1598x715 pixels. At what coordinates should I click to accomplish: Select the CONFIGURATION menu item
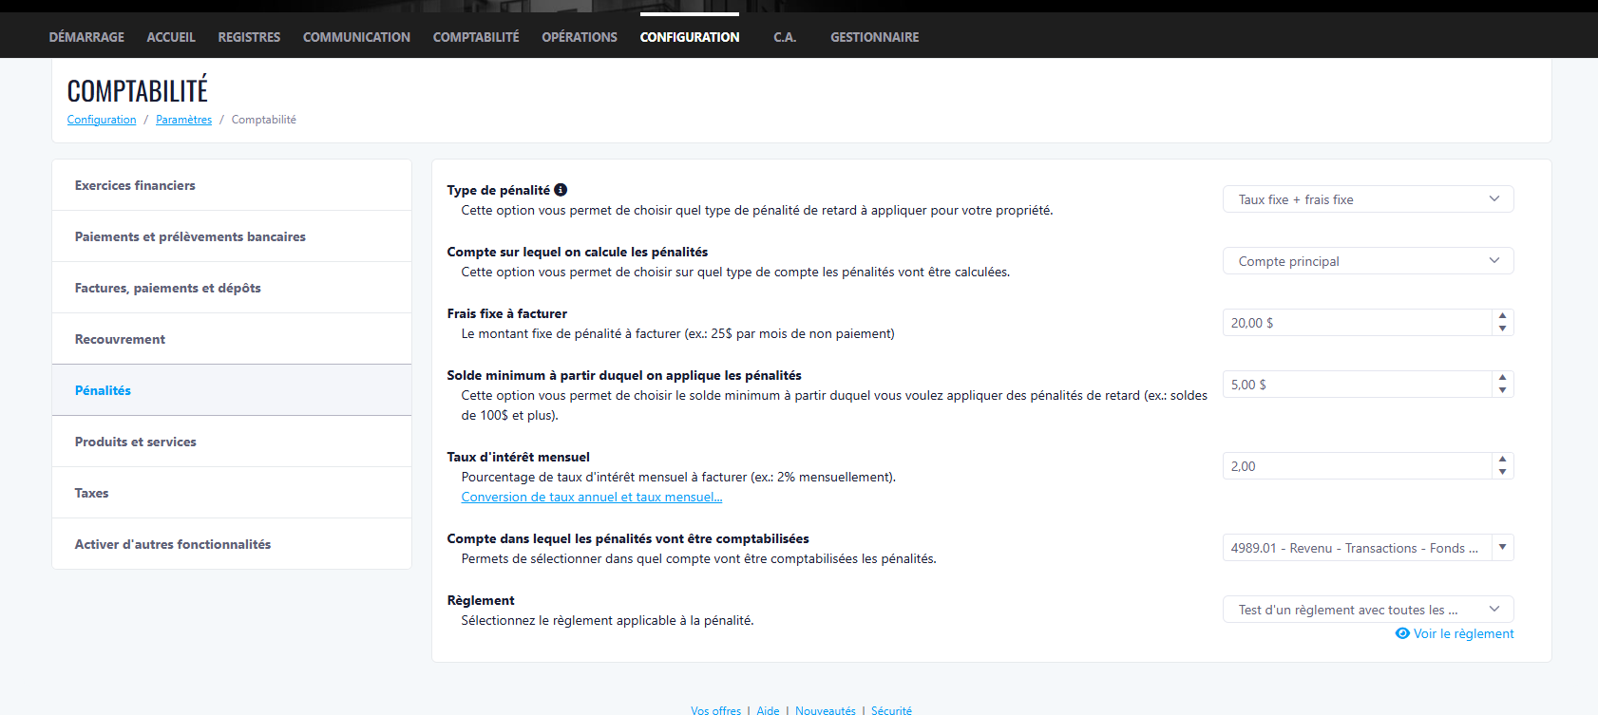tap(690, 37)
